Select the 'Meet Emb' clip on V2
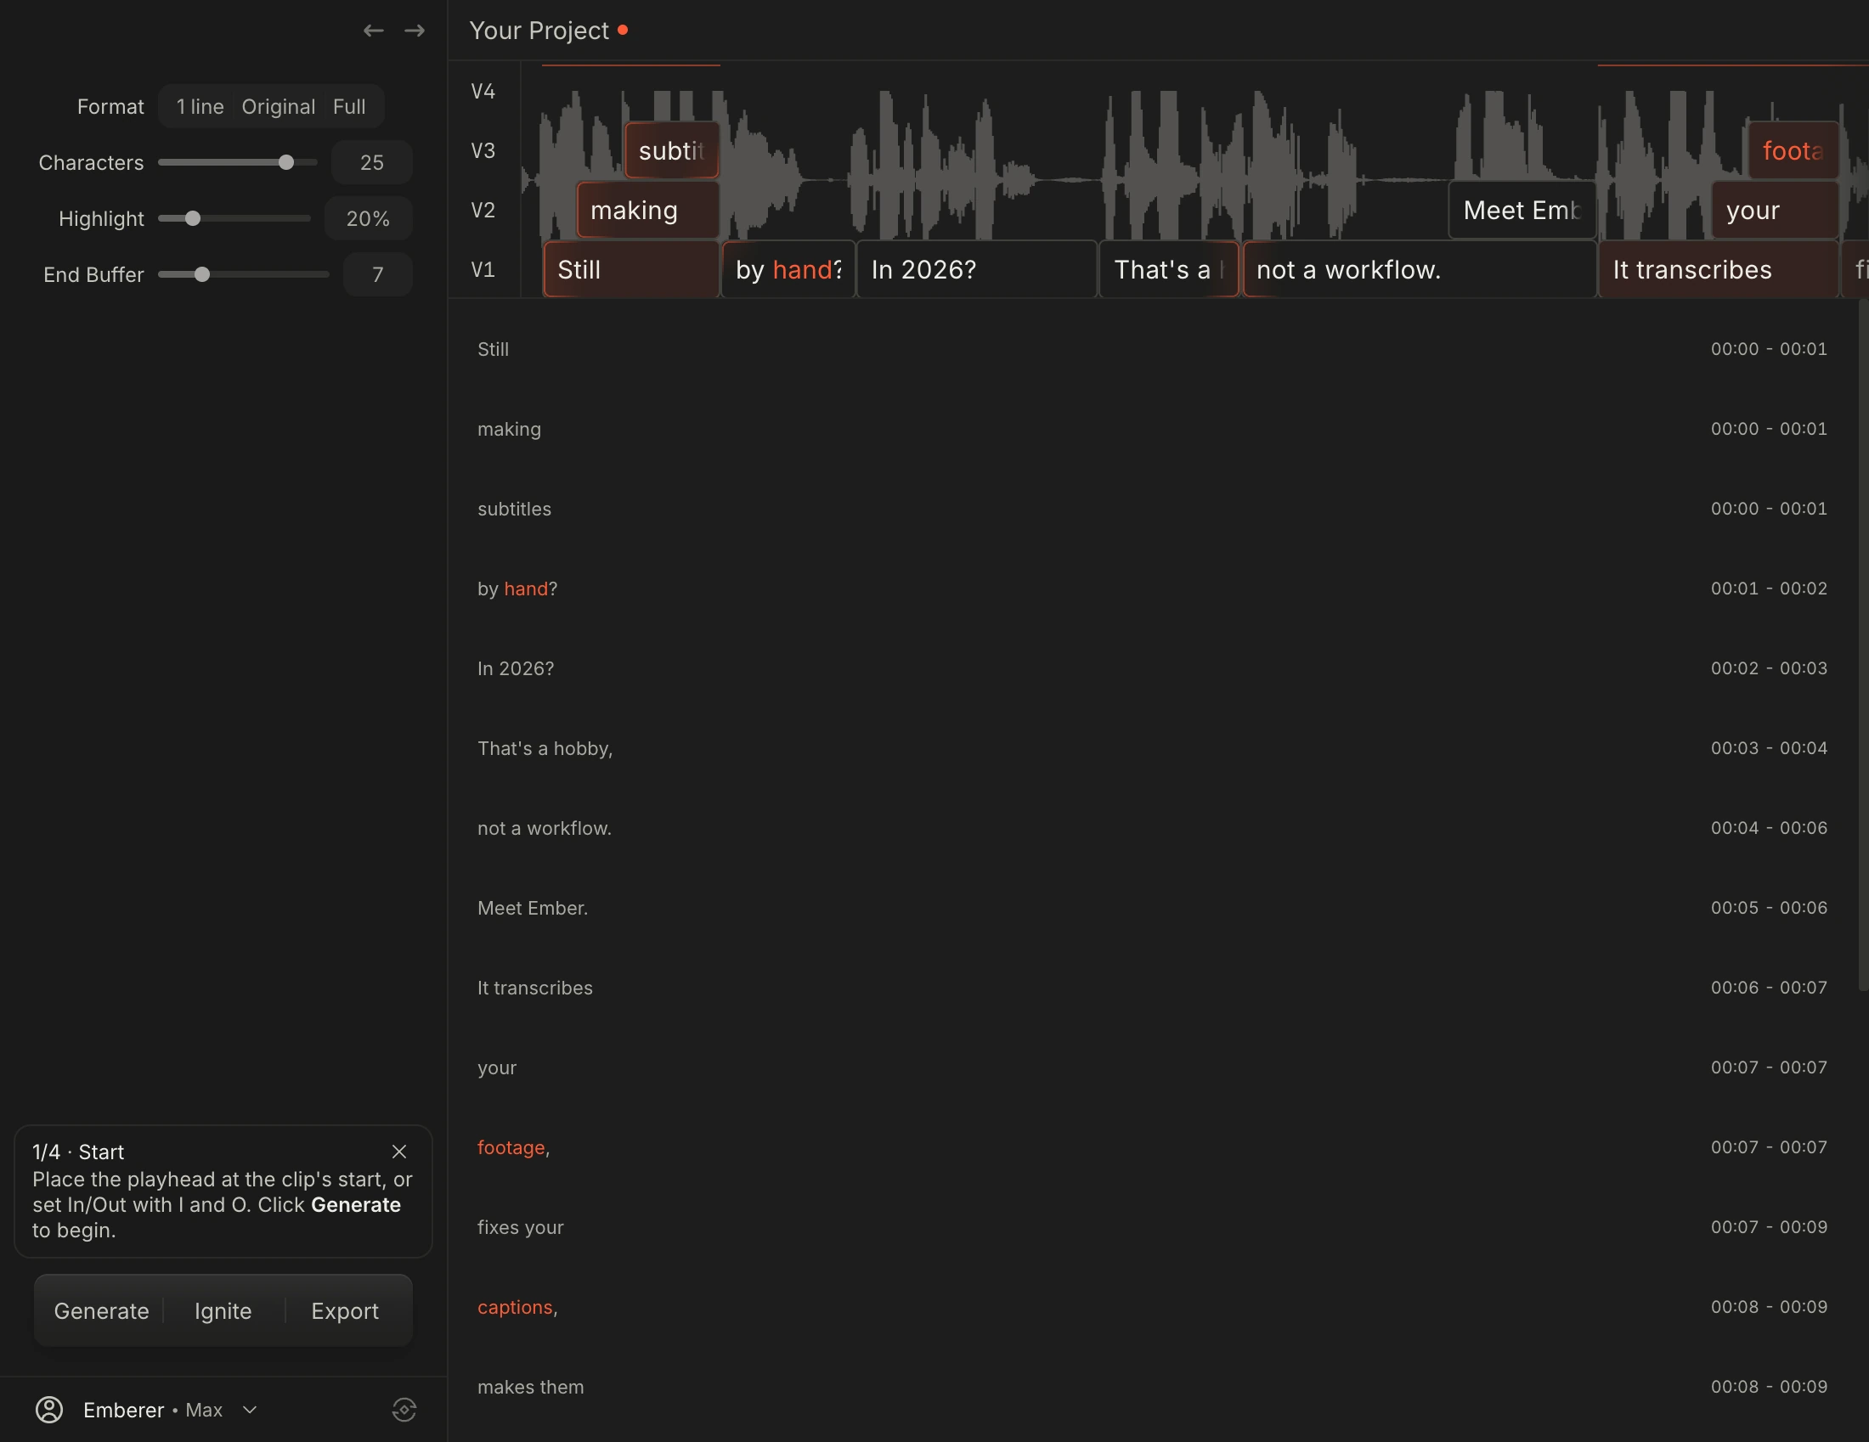 1522,210
